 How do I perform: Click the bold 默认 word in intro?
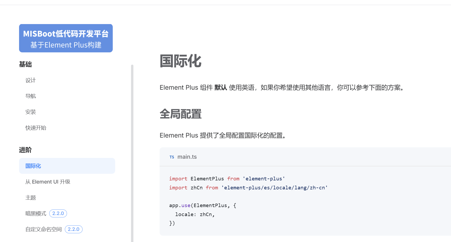click(x=221, y=88)
